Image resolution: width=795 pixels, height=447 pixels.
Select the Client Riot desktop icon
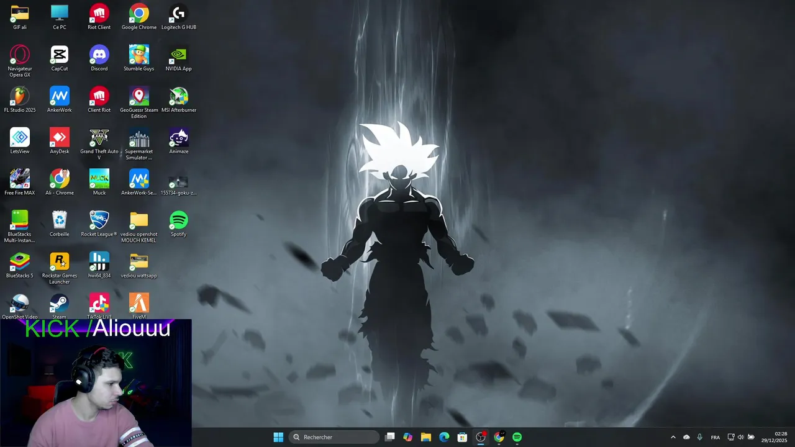[99, 100]
